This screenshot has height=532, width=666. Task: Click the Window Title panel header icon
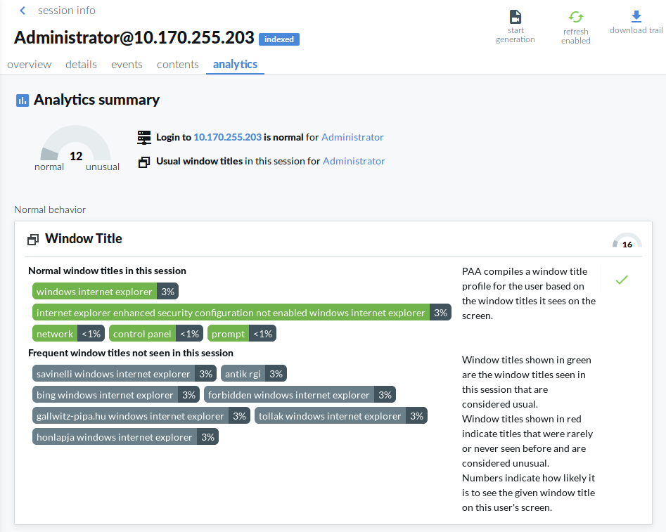[33, 240]
